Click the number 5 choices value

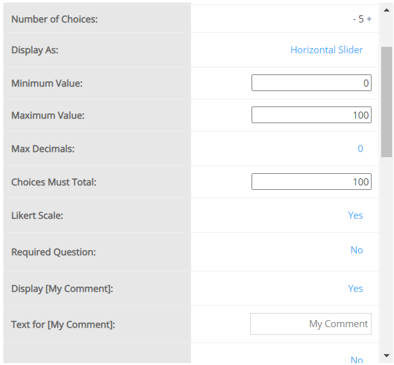[361, 19]
